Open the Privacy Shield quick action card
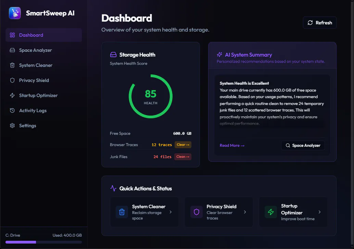Viewport: 354px width, 249px height. (219, 212)
